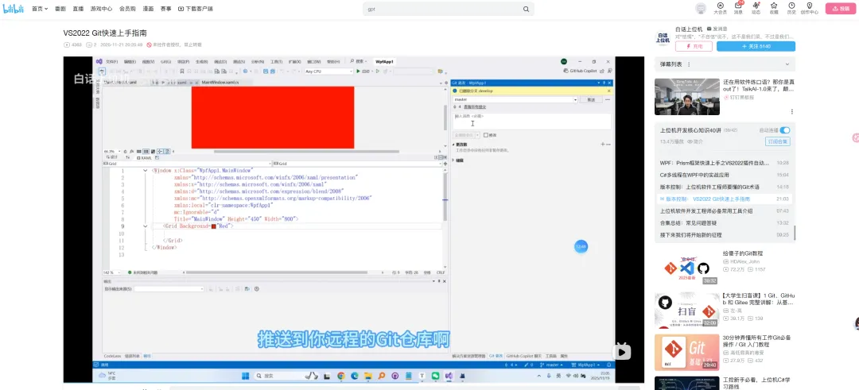
Task: Click the WeChat icon in Windows taskbar
Action: [436, 376]
